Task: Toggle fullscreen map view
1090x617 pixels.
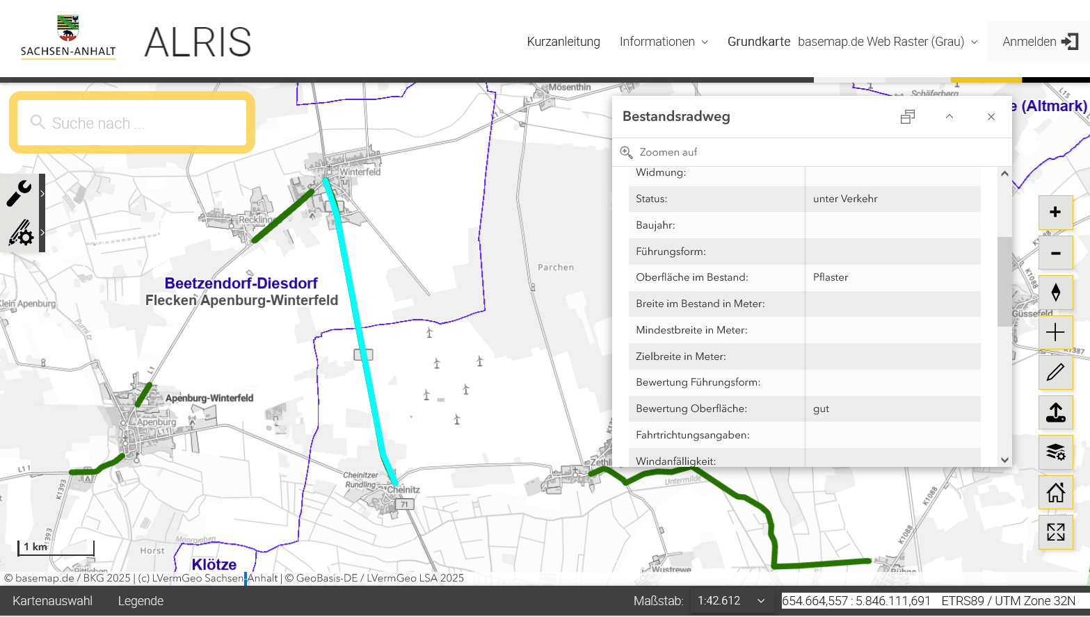Action: 1055,532
